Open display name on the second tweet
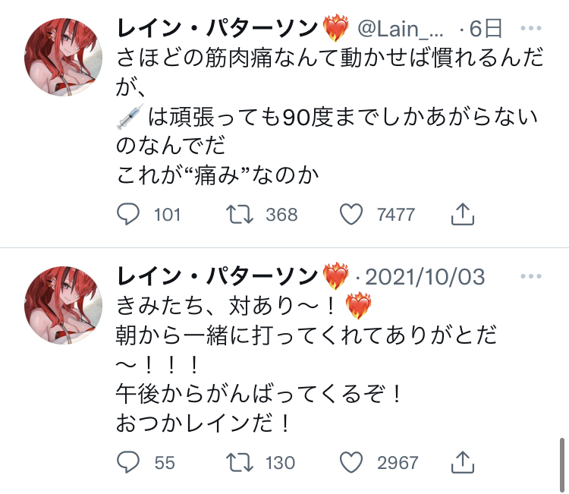 pos(217,276)
